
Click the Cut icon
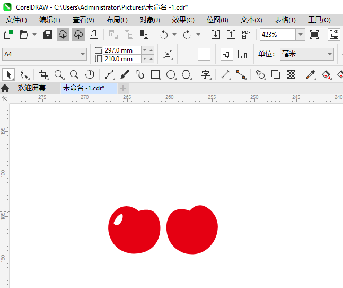pos(113,35)
